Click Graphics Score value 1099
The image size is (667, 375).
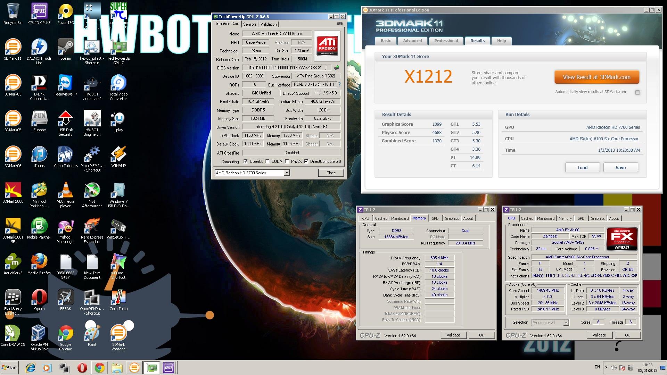[437, 124]
